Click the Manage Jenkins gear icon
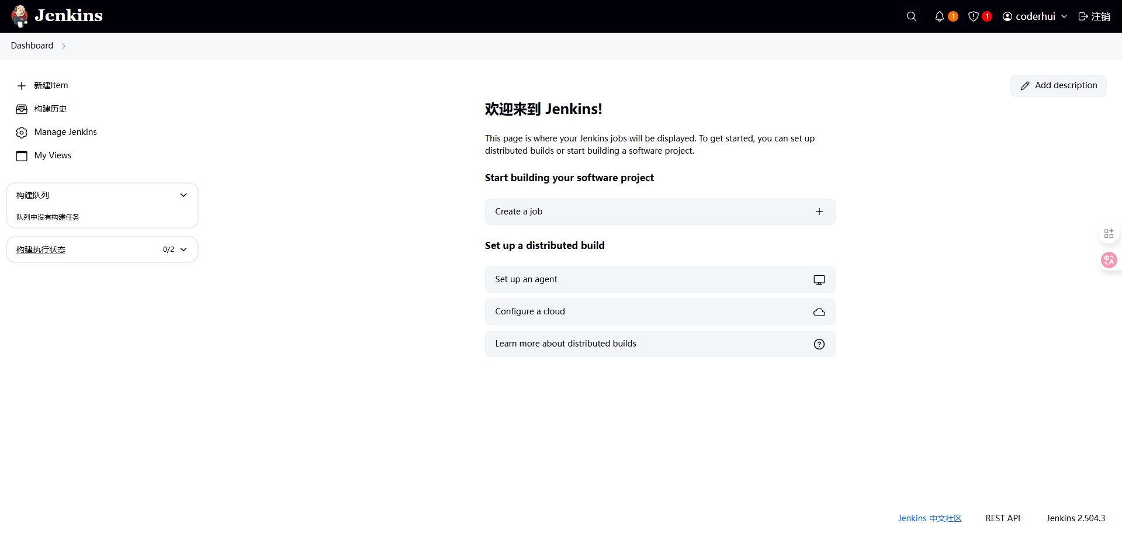 22,133
